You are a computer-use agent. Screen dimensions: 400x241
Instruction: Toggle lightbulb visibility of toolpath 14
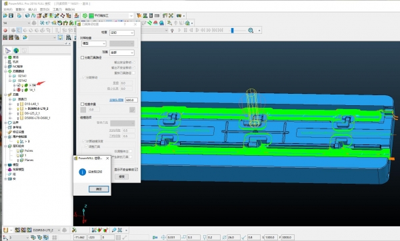pyautogui.click(x=22, y=85)
